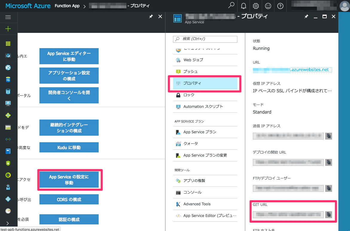Copy the 送信 IP アドレス value
This screenshot has height=231, width=350.
tap(328, 136)
